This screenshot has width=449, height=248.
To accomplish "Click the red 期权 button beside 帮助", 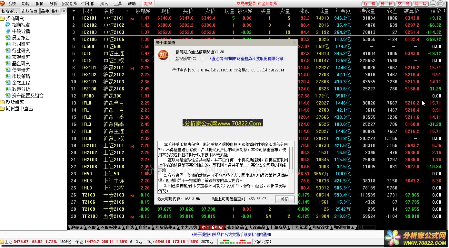I will tap(148, 4).
